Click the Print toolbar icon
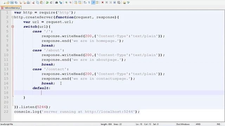Image resolution: width=225 pixels, height=126 pixels. (x=28, y=2)
